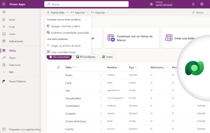Open more options for Contacto row
210x133 pixels.
[x=101, y=114]
